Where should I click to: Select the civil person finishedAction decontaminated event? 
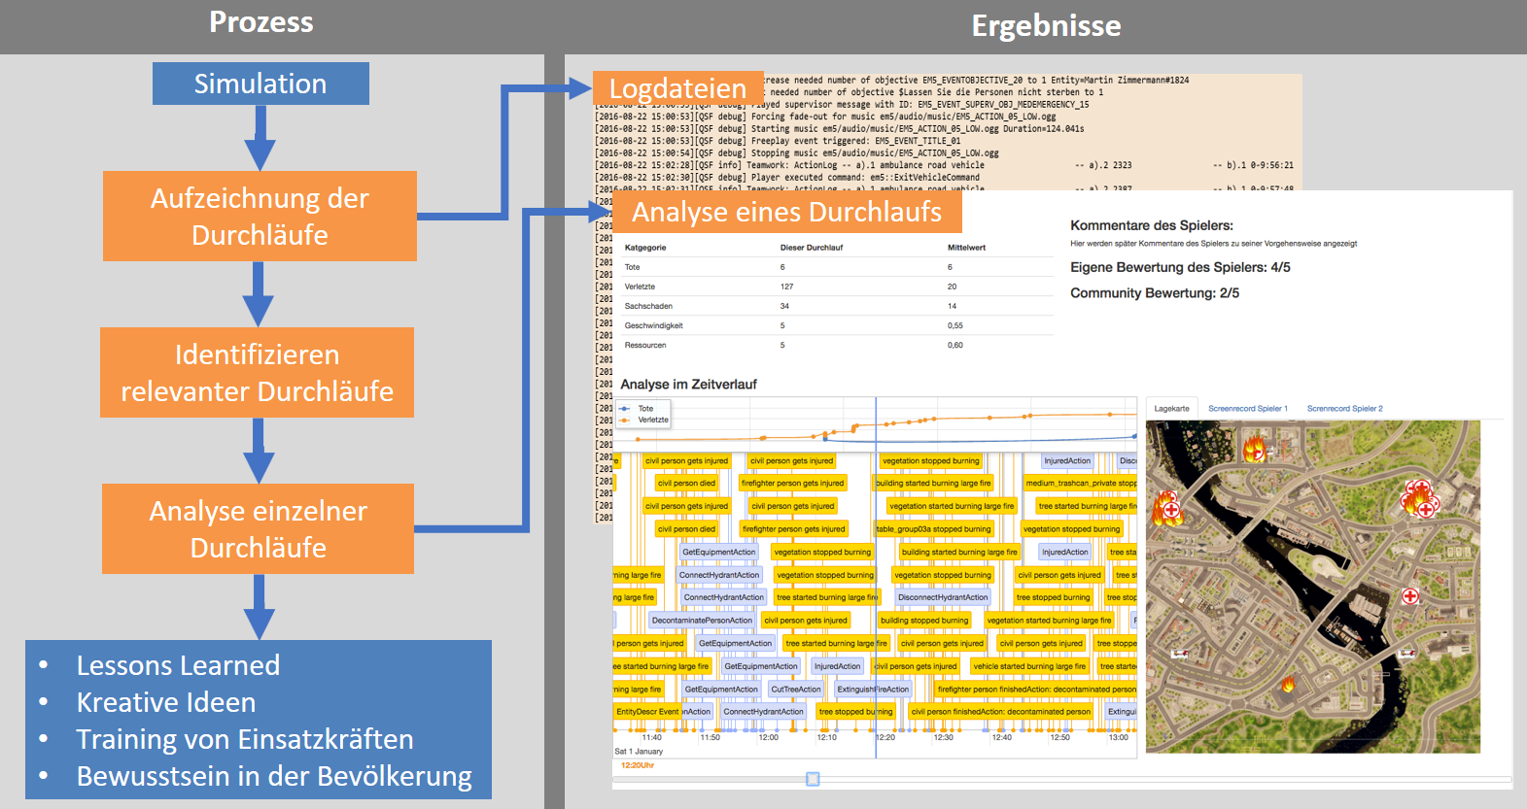[1000, 712]
